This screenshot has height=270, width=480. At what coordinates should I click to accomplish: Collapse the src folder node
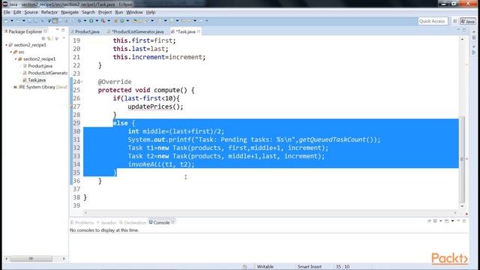(x=11, y=52)
